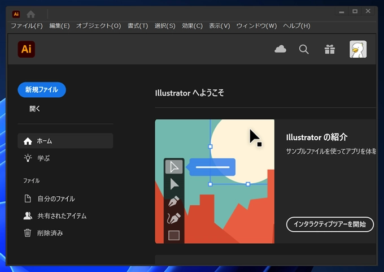The image size is (384, 272).
Task: Start tour with インタラクティブツアーを開始 button
Action: tap(330, 224)
